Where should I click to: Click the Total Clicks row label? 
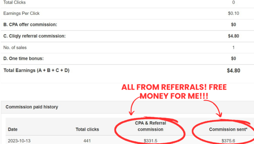click(x=14, y=2)
